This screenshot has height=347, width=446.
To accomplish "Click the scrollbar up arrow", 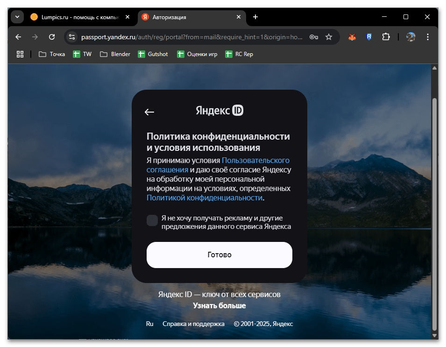I will pyautogui.click(x=434, y=68).
